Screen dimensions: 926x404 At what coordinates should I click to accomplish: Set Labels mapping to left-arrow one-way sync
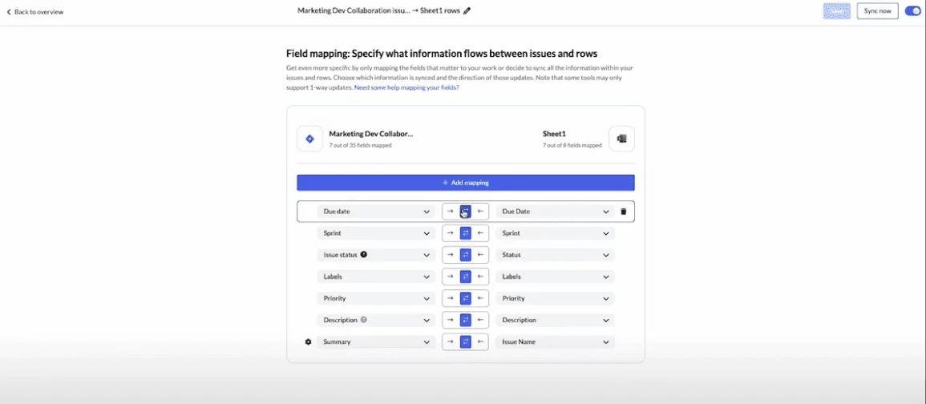click(480, 277)
